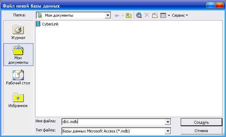Image resolution: width=226 pixels, height=137 pixels.
Task: Close the dialog with red X
Action: [x=219, y=5]
